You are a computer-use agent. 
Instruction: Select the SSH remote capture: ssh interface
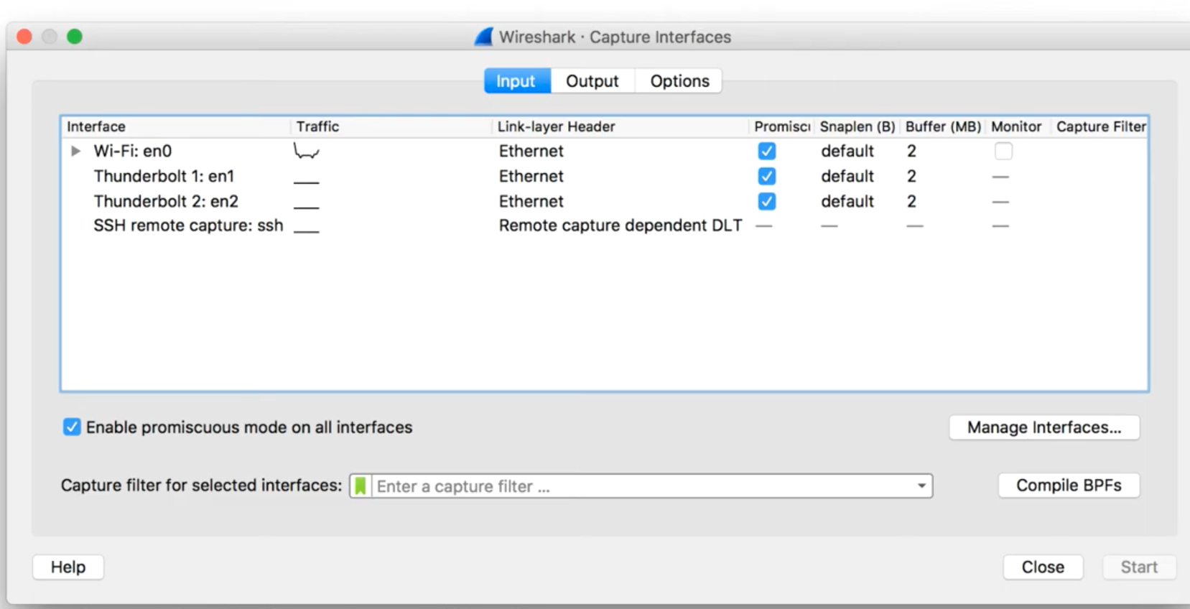point(188,226)
